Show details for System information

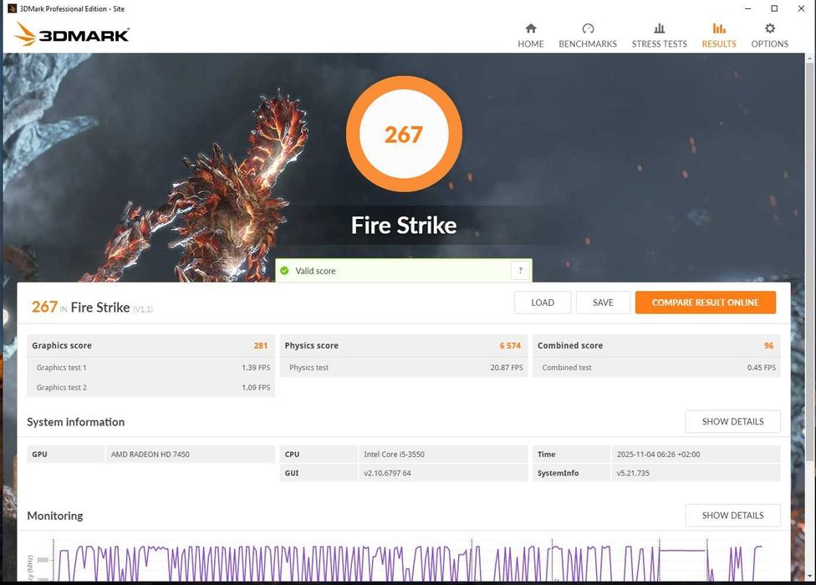(x=732, y=421)
